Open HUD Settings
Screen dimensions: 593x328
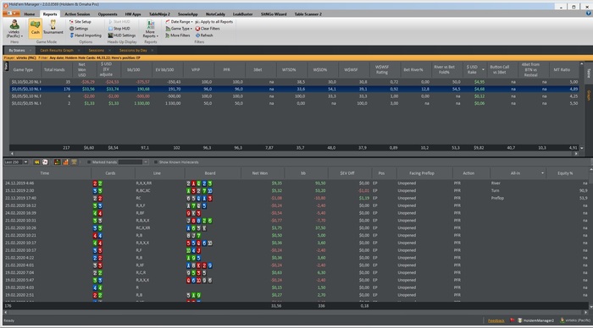pyautogui.click(x=121, y=36)
